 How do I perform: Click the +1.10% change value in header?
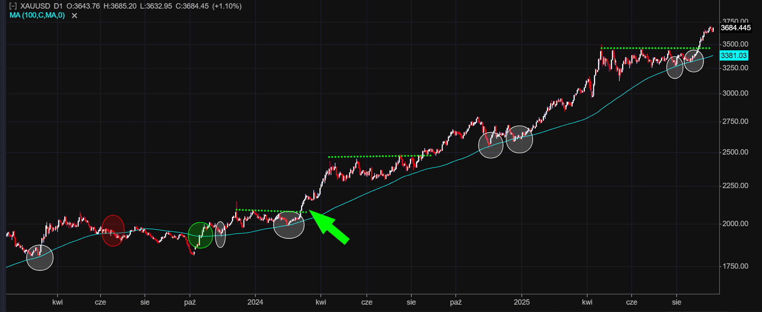pyautogui.click(x=227, y=6)
